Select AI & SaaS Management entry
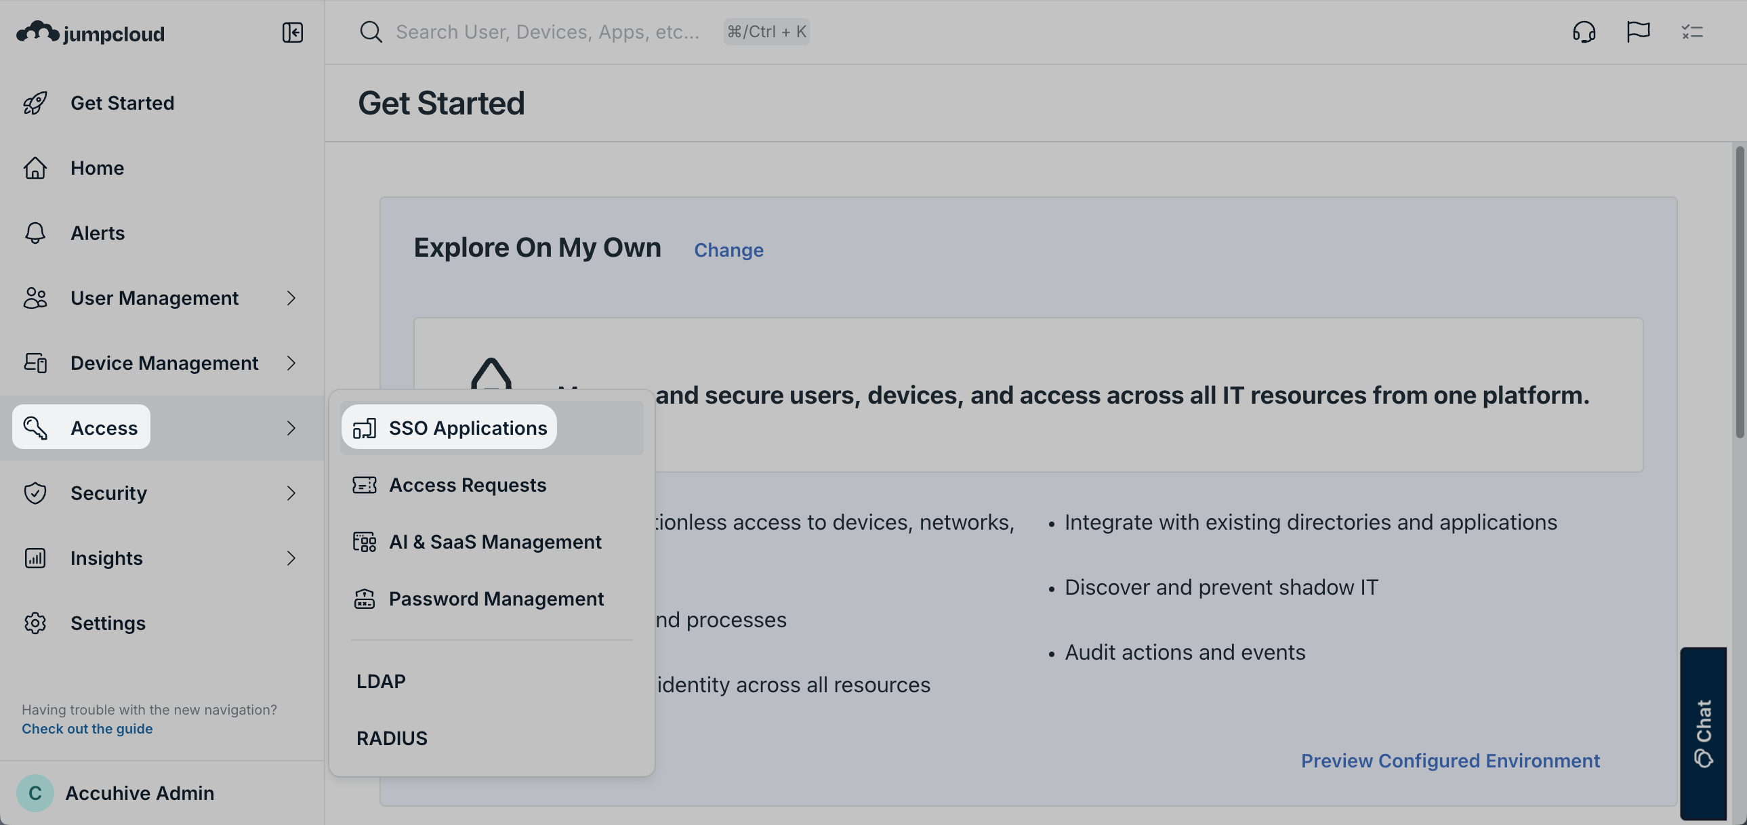This screenshot has width=1747, height=825. (x=492, y=543)
